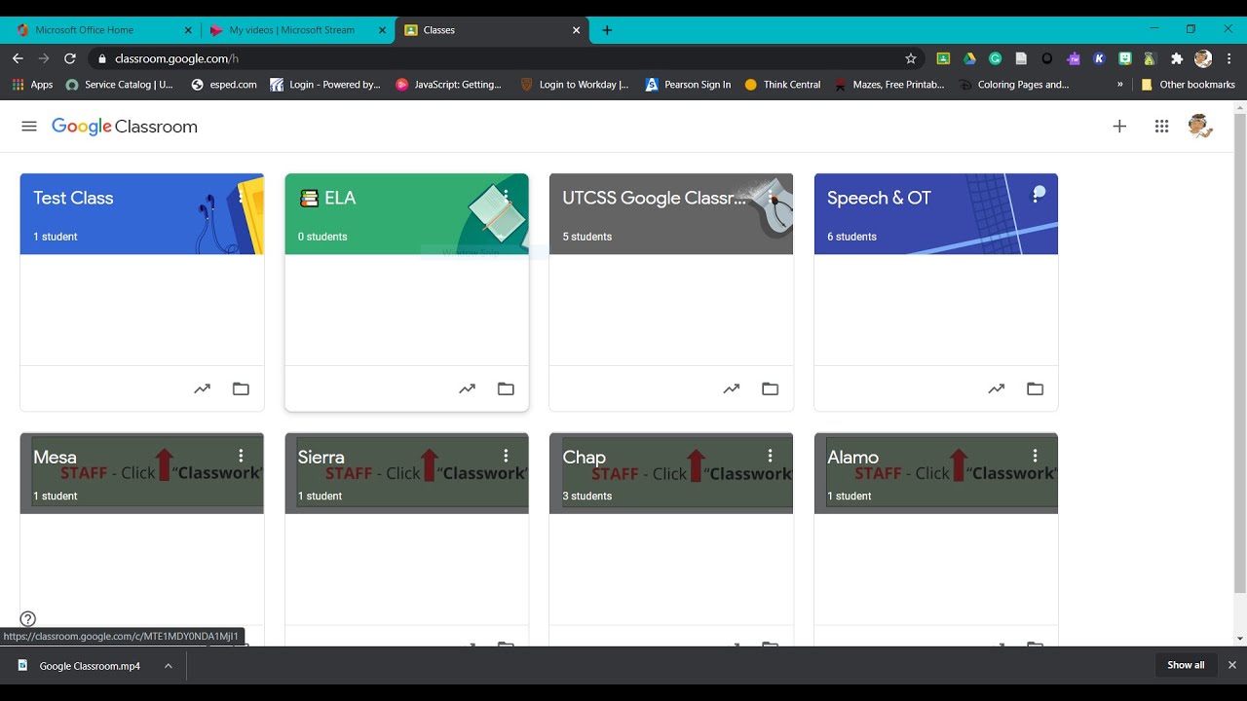Click the Google Classroom extension icon

pos(943,58)
